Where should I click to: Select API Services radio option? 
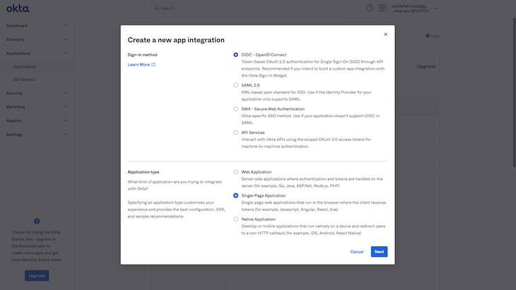pyautogui.click(x=235, y=133)
